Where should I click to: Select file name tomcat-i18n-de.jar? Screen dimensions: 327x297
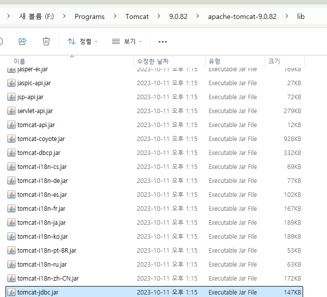click(42, 181)
